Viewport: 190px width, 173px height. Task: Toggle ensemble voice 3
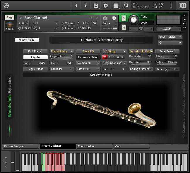(114, 57)
